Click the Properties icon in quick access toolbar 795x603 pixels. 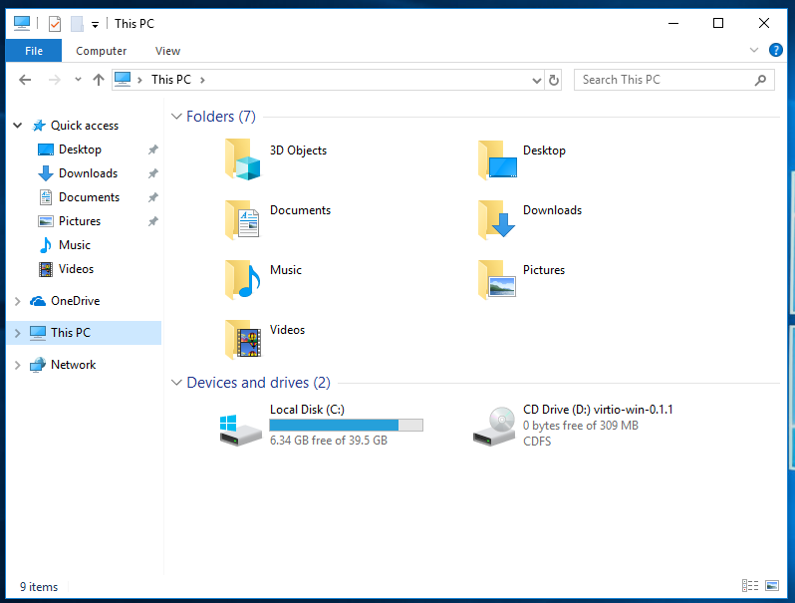55,23
